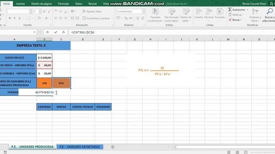
Task: Open the font size dropdown
Action: 40,12
